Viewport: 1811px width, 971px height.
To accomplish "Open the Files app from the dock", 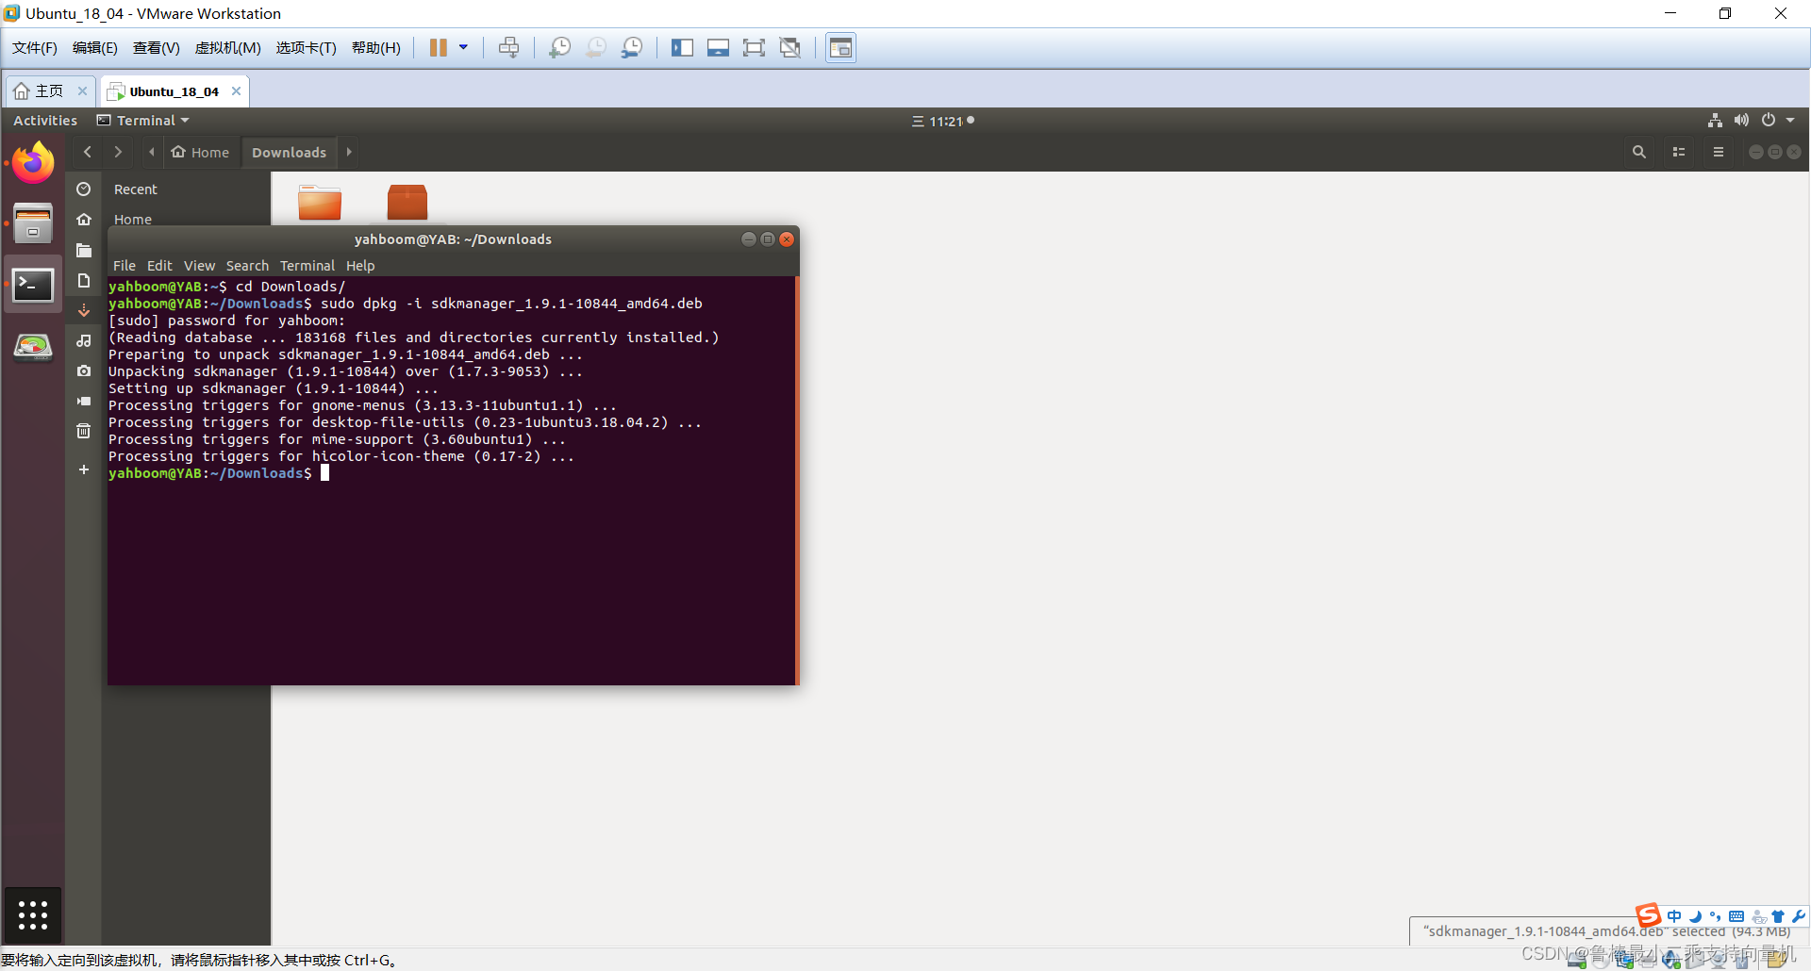I will [33, 223].
